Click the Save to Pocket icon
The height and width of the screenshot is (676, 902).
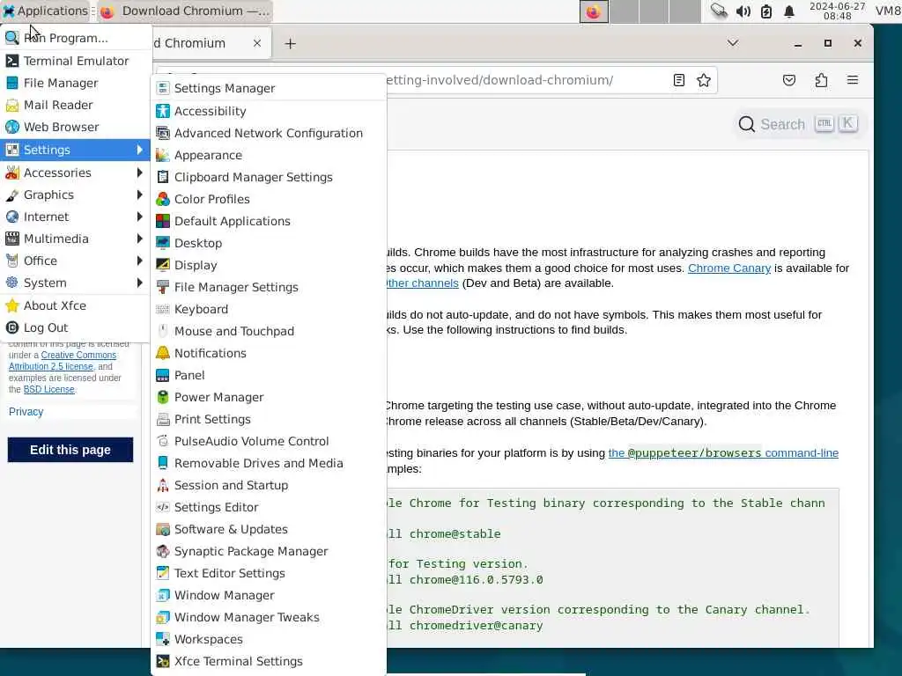coord(789,80)
